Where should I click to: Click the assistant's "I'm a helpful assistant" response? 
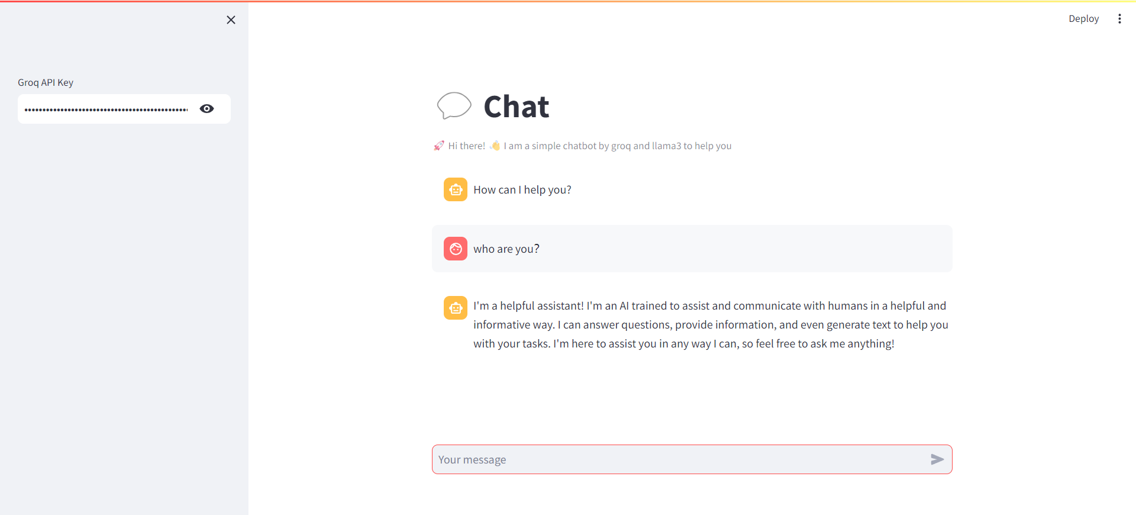tap(710, 325)
